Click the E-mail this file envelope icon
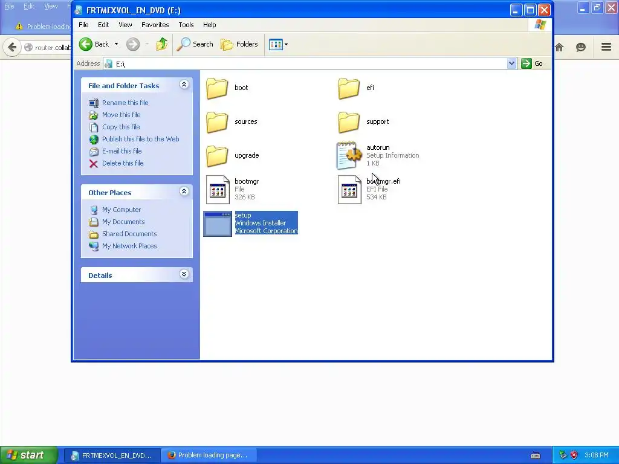 94,151
